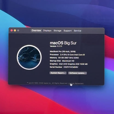
Task: Click the Startup Disk Macintosh HD line
Action: 62,61
